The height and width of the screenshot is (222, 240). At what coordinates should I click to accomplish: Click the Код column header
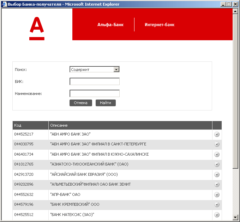[30, 125]
